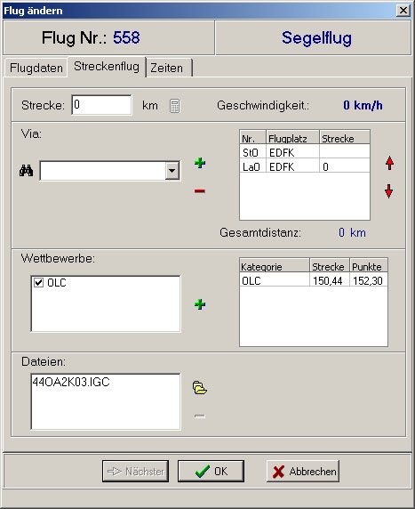The image size is (415, 509).
Task: Confirm with the OK button
Action: [211, 471]
